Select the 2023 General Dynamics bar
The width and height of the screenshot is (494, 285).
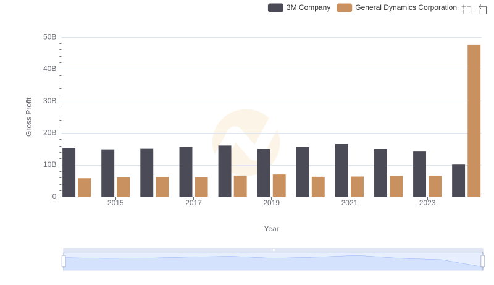click(x=435, y=186)
